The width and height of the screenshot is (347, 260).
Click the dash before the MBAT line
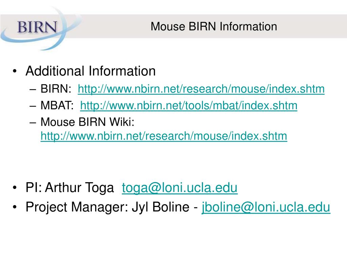click(33, 106)
